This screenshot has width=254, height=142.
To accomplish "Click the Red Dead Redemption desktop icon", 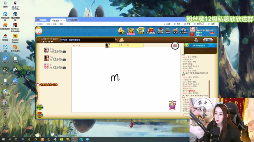I will pyautogui.click(x=15, y=27).
